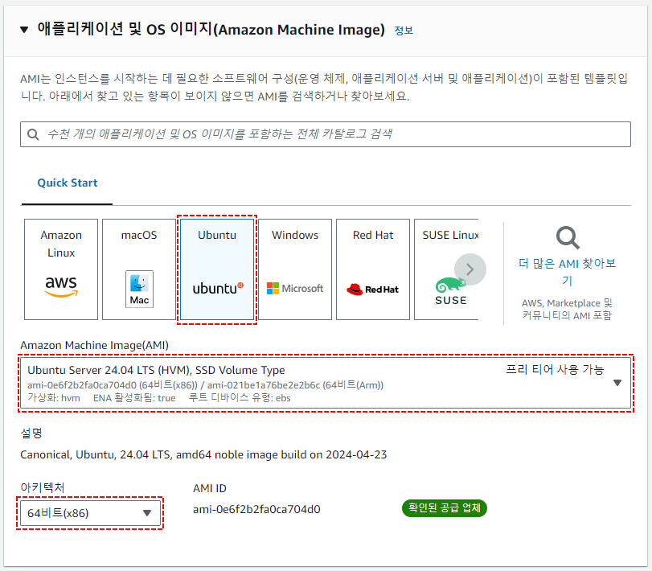This screenshot has width=652, height=571.
Task: Click the AMI ID ami-0e6f2b2fa0ca704d0 value
Action: (x=256, y=509)
